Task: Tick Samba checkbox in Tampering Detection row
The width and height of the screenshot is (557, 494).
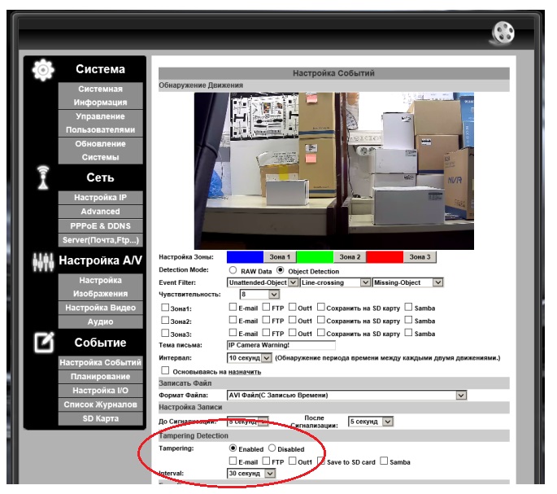Action: 384,461
